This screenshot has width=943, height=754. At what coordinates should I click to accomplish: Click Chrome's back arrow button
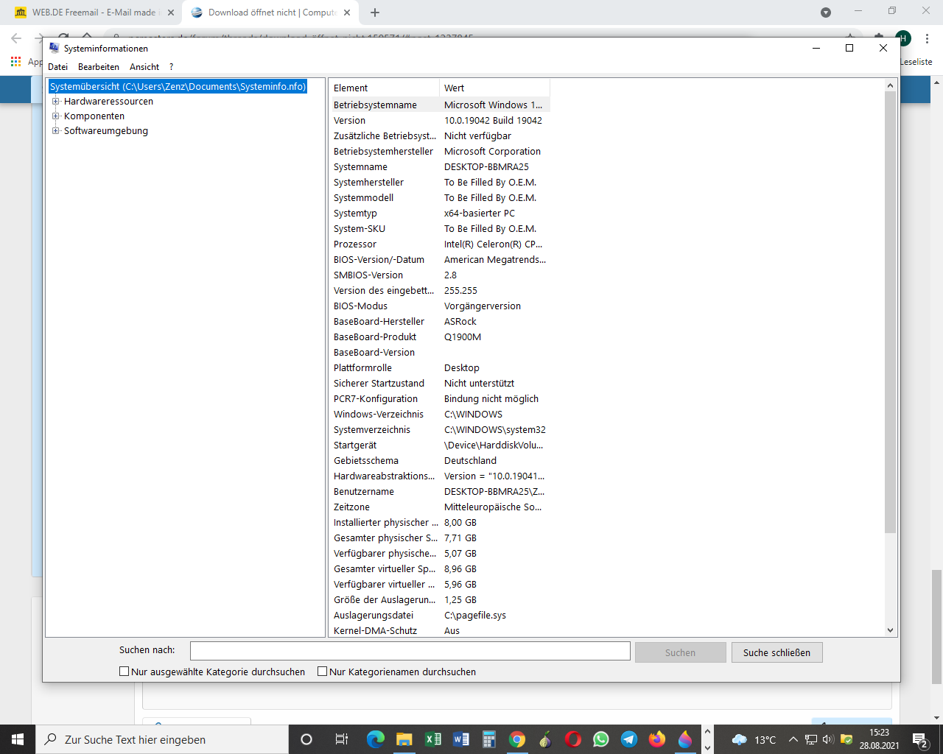pos(16,38)
